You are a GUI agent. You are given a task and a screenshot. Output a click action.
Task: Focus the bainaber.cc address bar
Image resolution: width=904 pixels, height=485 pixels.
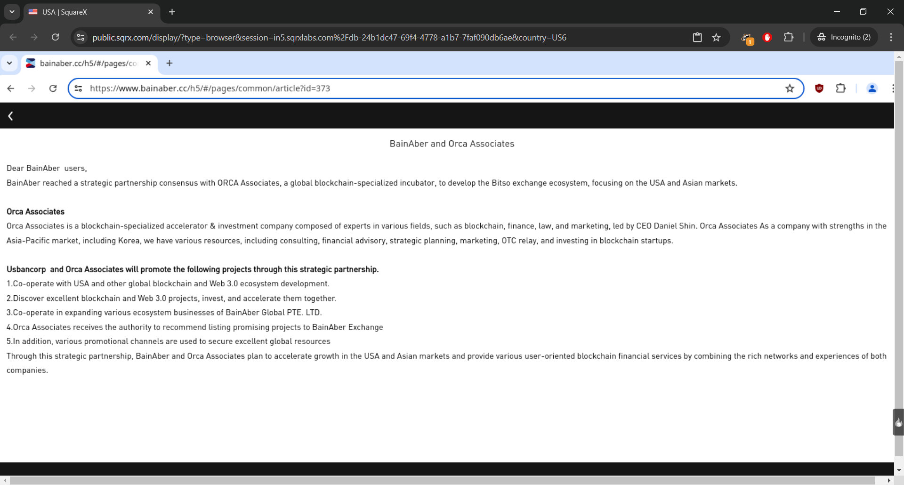coord(424,89)
